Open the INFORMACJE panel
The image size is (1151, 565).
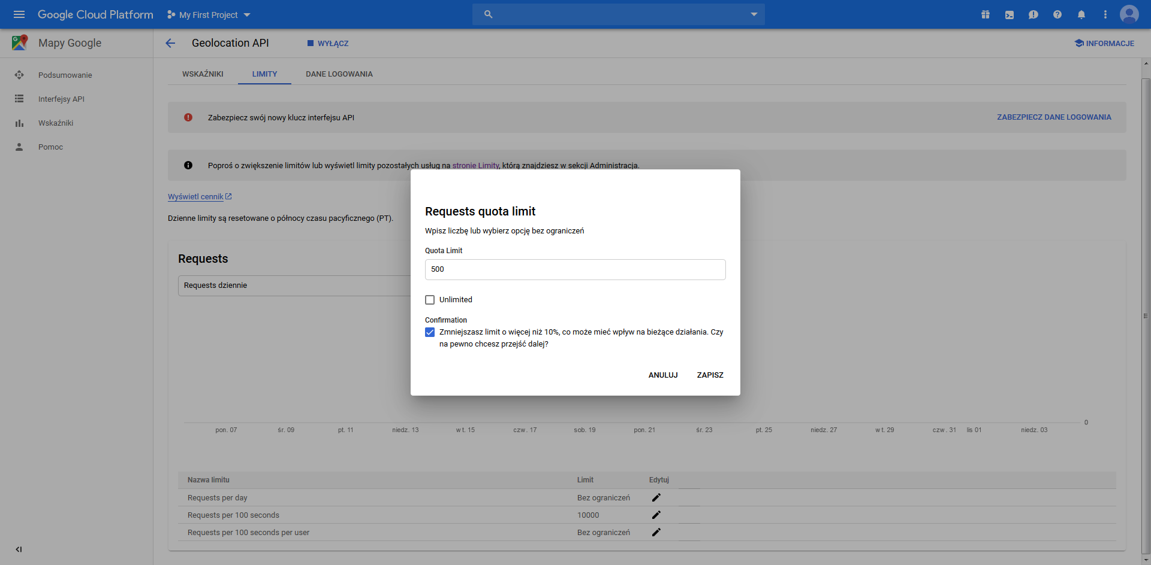point(1104,43)
